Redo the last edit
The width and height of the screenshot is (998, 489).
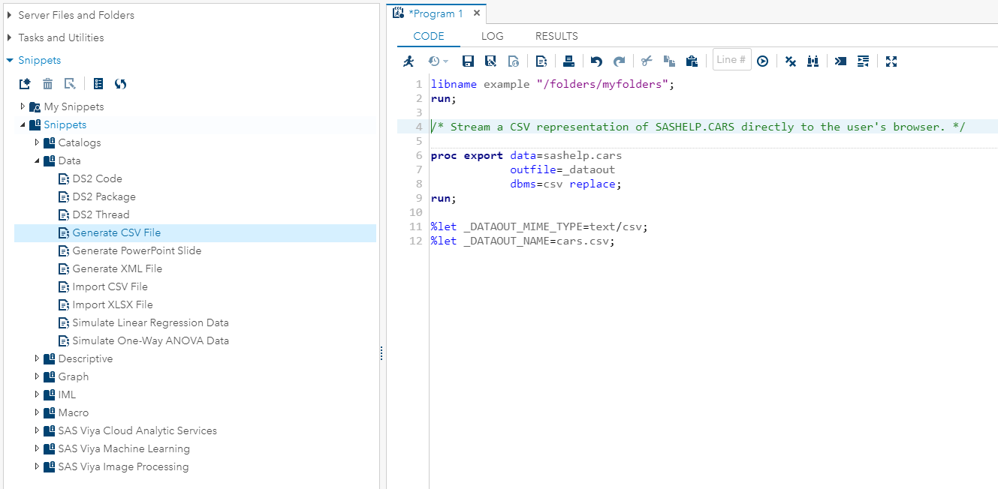619,61
